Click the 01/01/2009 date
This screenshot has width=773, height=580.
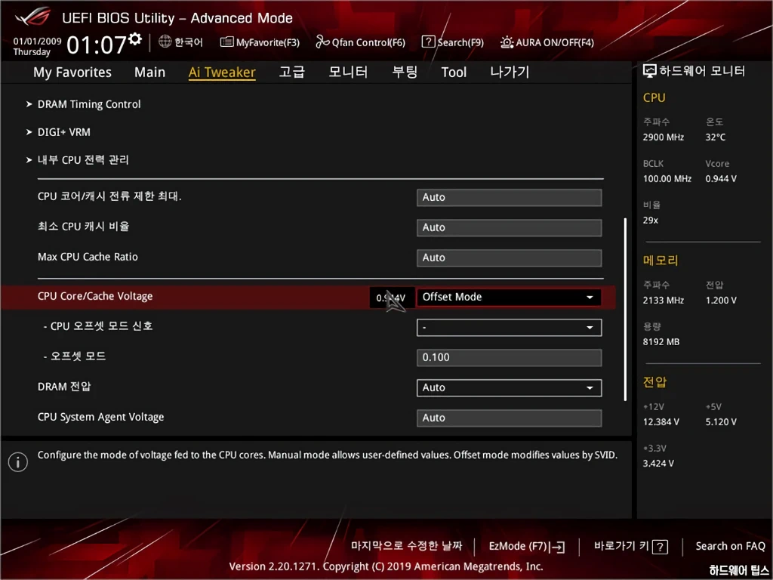tap(38, 42)
